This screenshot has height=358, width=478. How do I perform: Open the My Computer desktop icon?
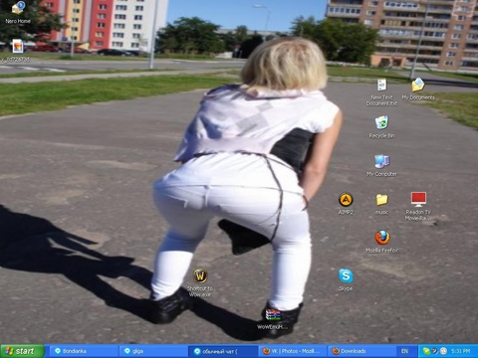coord(381,165)
